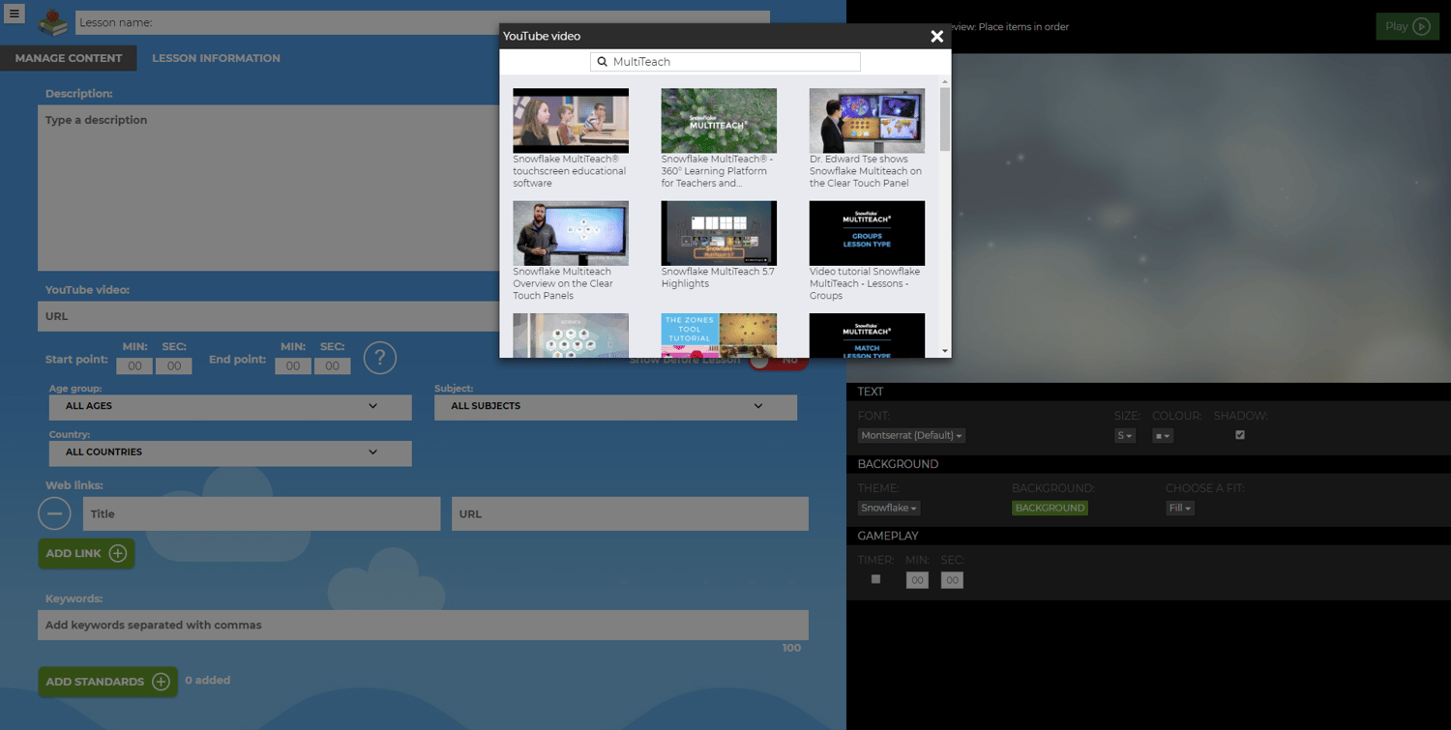The height and width of the screenshot is (730, 1451).
Task: Select the MANAGE CONTENT tab
Action: (x=68, y=58)
